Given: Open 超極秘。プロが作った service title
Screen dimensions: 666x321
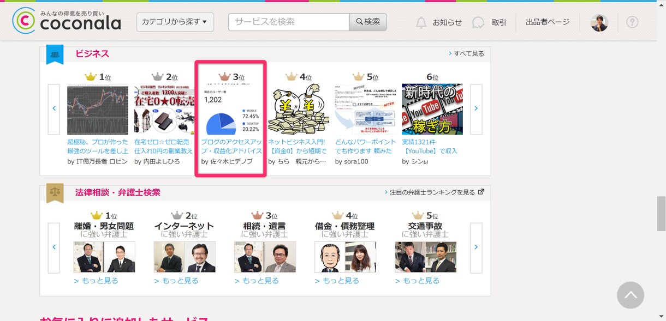Looking at the screenshot, I should (98, 146).
